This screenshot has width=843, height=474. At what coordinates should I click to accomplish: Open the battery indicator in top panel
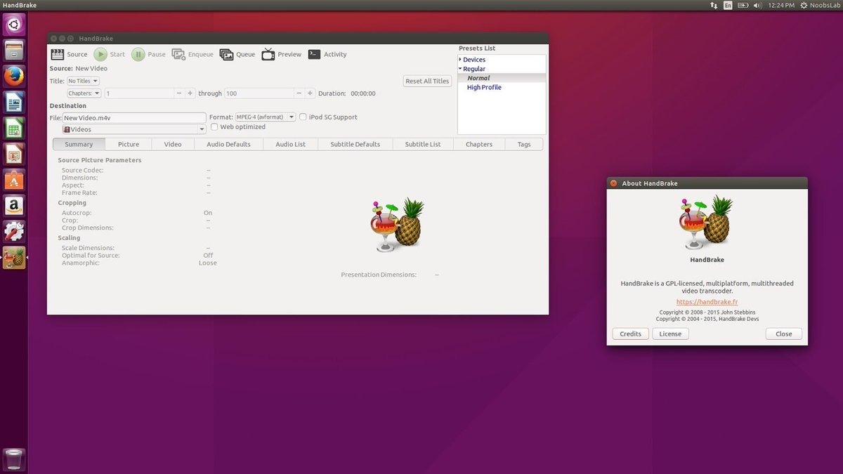click(x=743, y=5)
